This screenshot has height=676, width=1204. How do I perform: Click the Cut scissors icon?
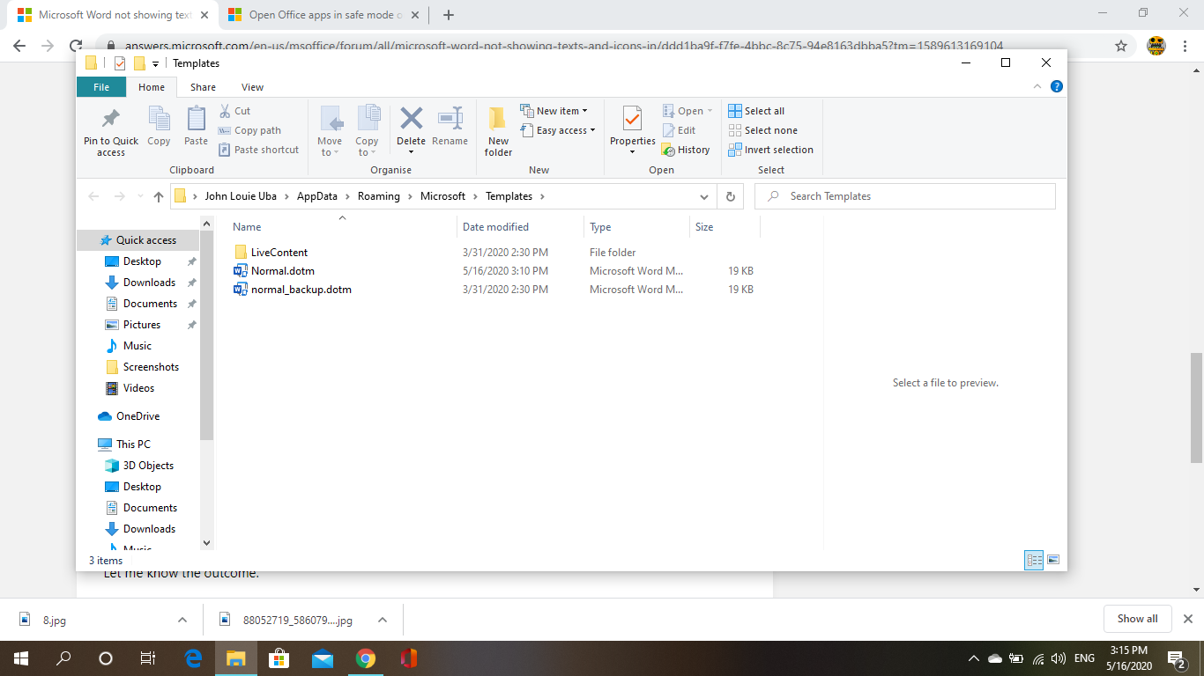pyautogui.click(x=224, y=111)
